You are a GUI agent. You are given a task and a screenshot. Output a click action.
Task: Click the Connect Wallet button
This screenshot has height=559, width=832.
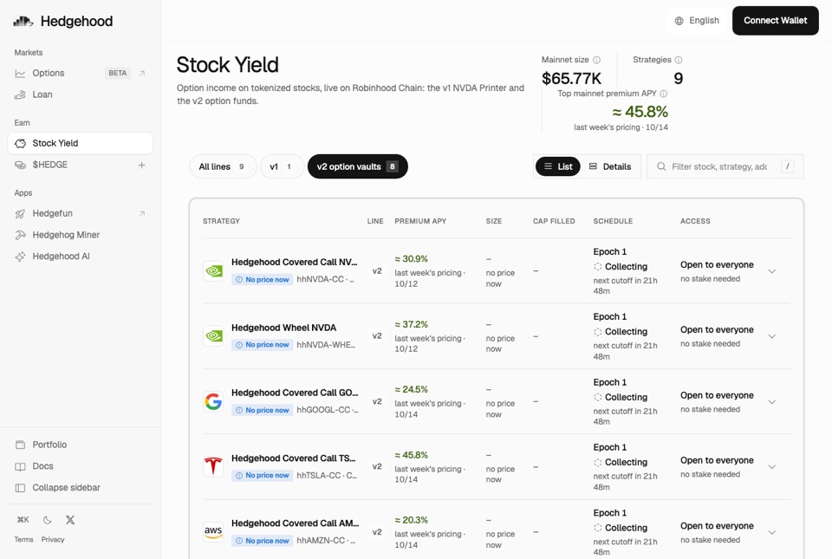click(775, 21)
